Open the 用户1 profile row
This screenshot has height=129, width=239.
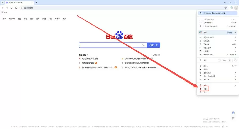218,33
